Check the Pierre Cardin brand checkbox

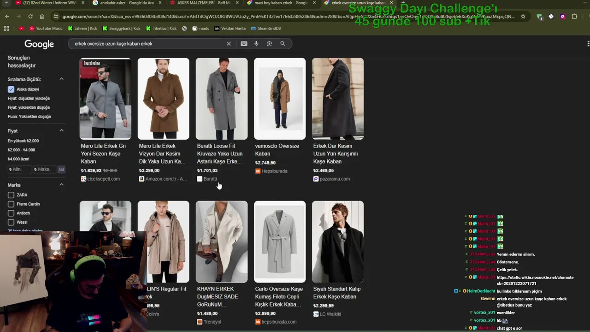click(x=11, y=204)
